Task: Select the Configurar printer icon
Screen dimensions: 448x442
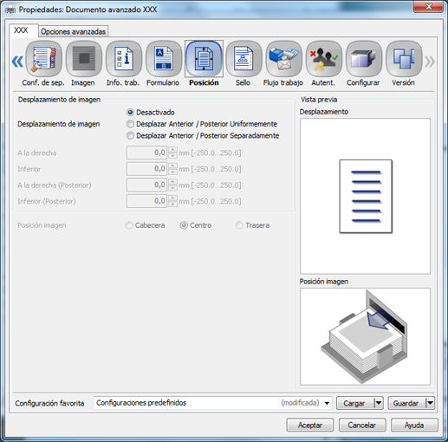Action: [364, 59]
